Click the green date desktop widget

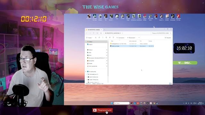185,63
